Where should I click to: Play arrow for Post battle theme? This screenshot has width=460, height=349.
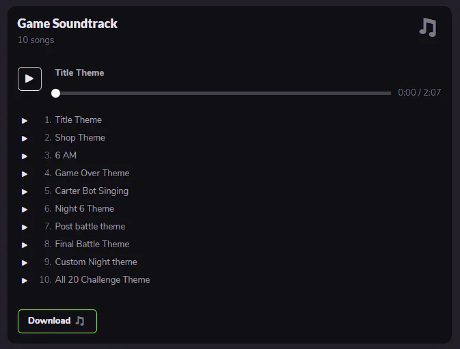point(25,227)
